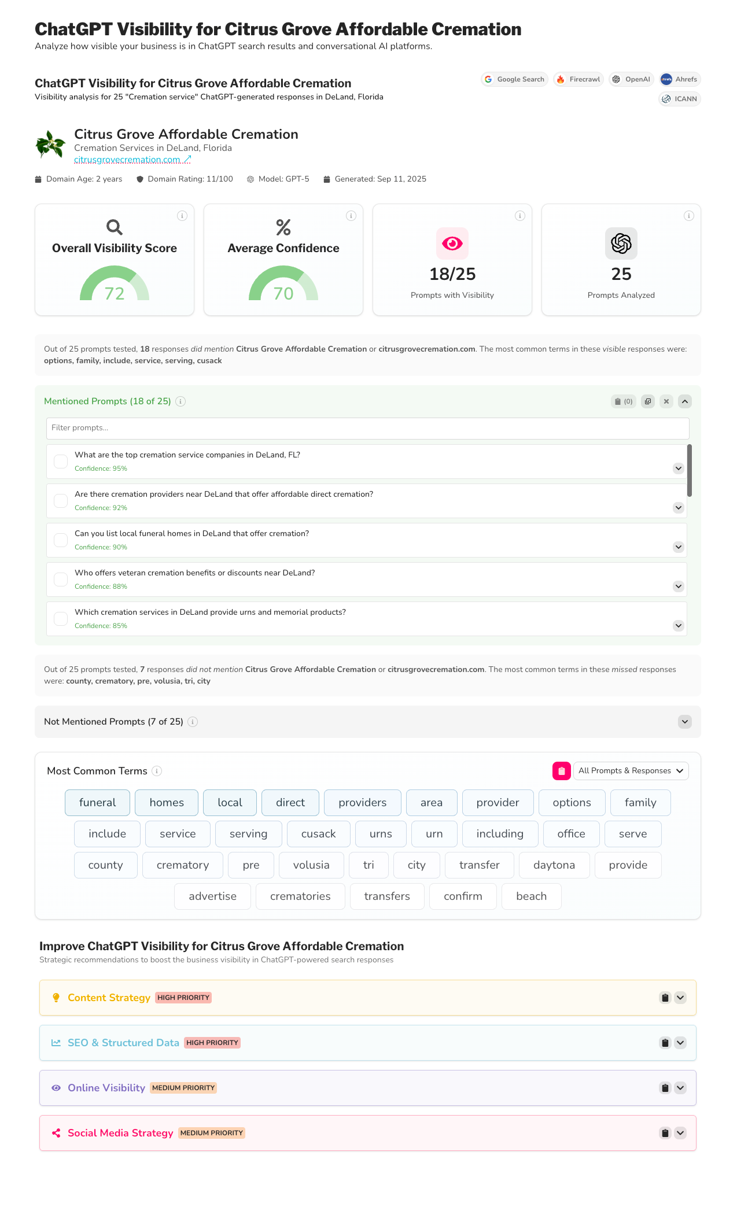Click info icon on Prompts Analyzed card
This screenshot has height=1218, width=737.
pyautogui.click(x=689, y=216)
